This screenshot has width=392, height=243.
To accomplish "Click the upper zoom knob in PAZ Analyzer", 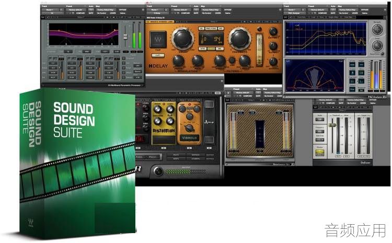I will click(x=377, y=30).
